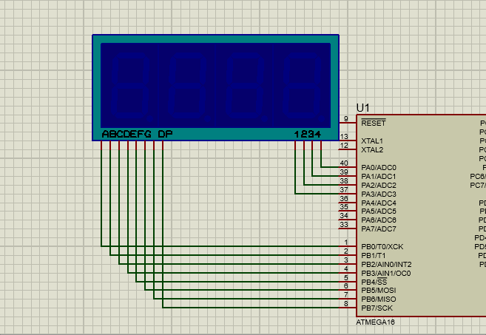Click the PB4/SS pin label
The height and width of the screenshot is (335, 486).
point(374,282)
